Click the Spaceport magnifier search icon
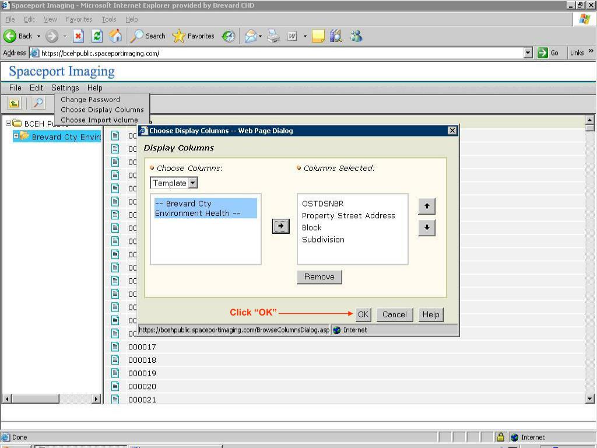The width and height of the screenshot is (597, 448). point(38,103)
